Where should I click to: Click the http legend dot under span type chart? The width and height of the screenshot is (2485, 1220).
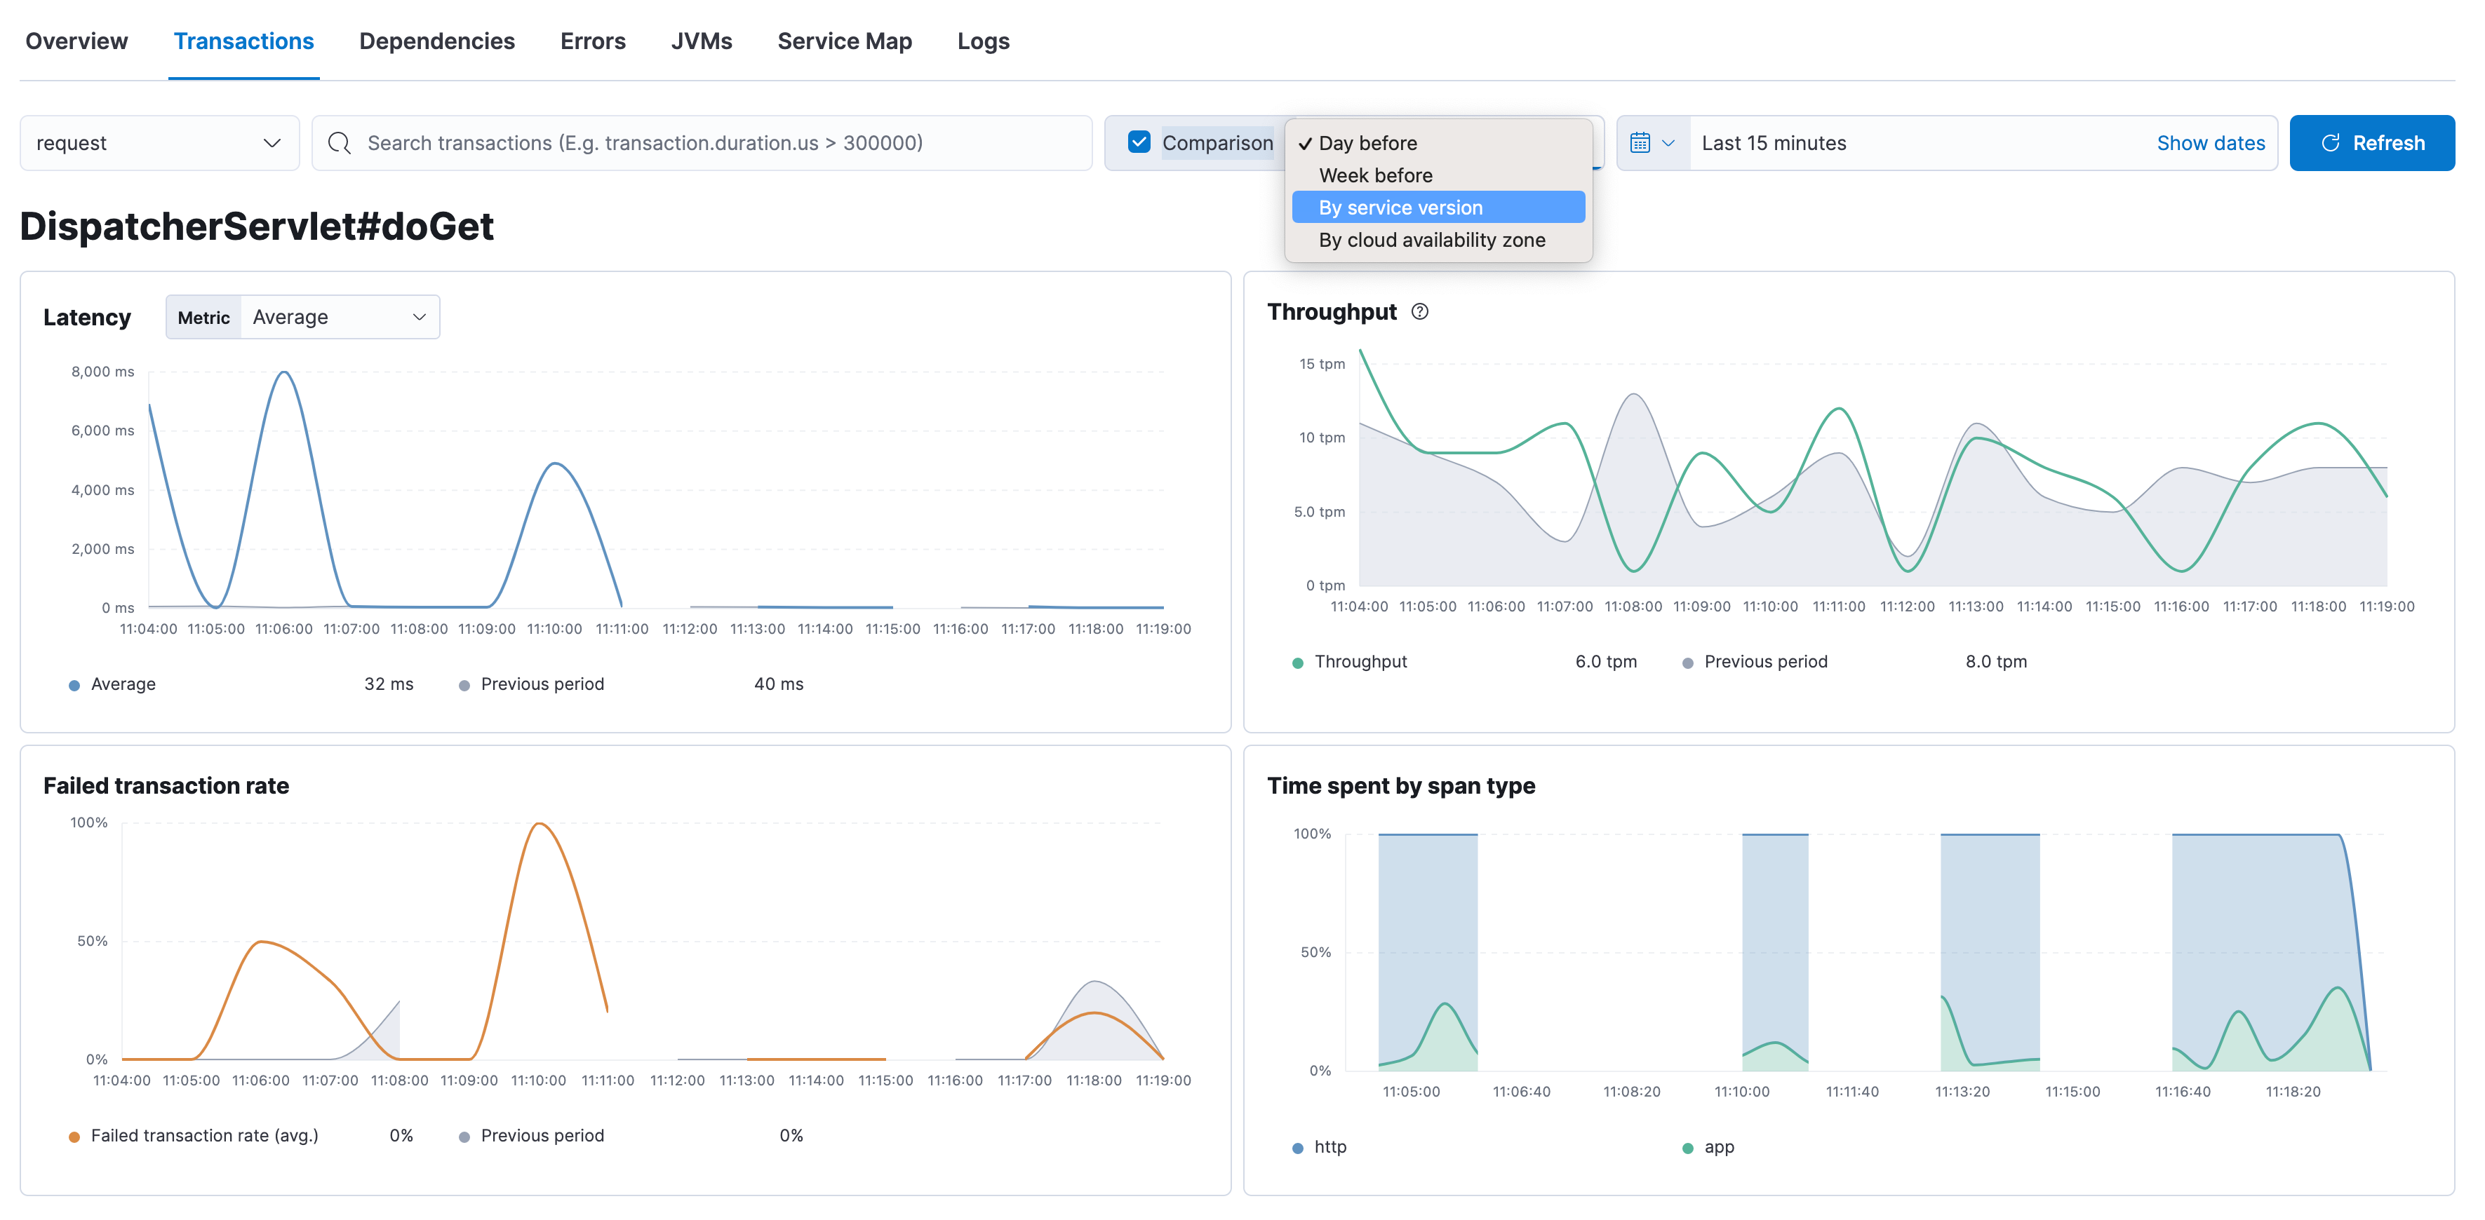[x=1296, y=1146]
